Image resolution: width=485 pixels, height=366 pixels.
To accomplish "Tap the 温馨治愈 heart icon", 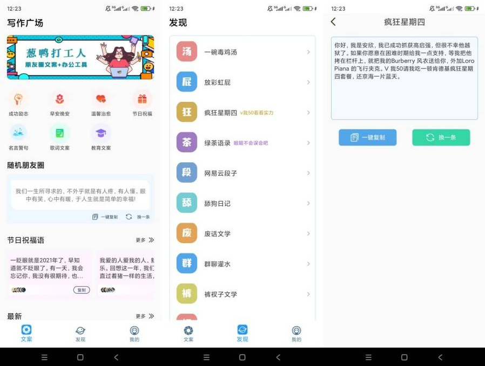I will click(101, 99).
